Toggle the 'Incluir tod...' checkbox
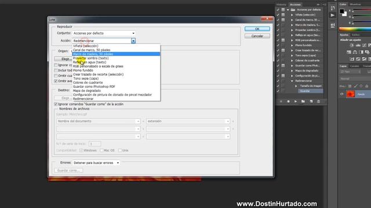 pos(56,70)
